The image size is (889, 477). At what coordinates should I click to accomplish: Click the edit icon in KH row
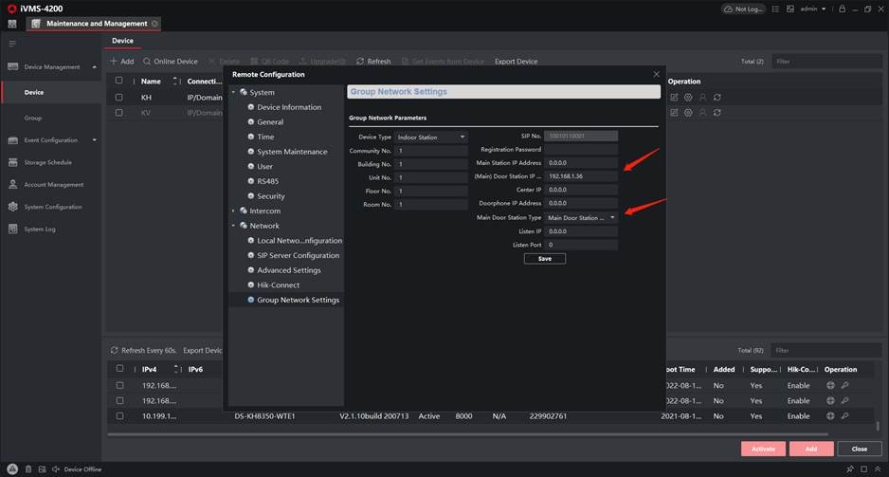[674, 97]
